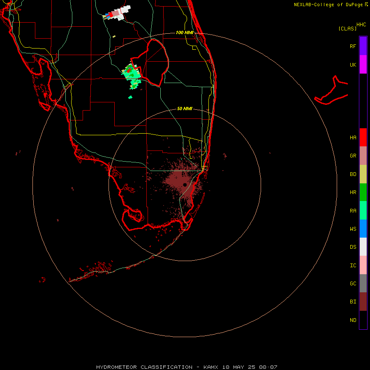Click the ND black legend swatch
This screenshot has width=370, height=370.
pyautogui.click(x=363, y=320)
